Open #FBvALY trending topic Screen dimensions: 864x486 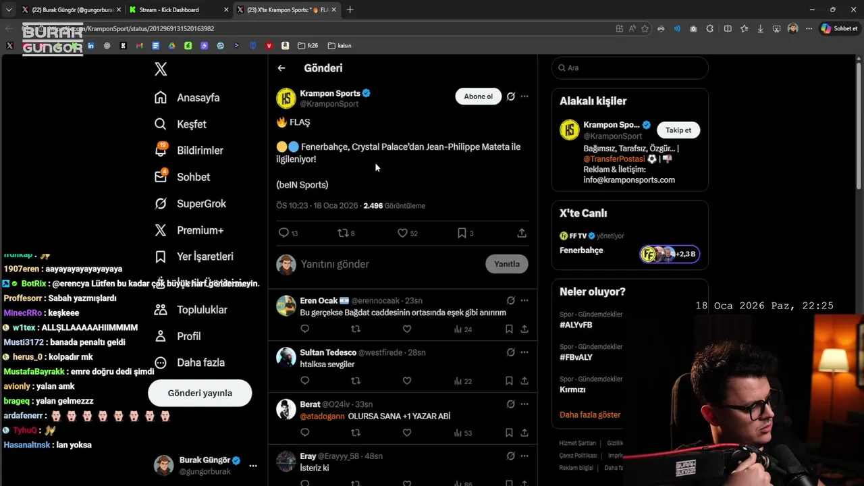576,357
